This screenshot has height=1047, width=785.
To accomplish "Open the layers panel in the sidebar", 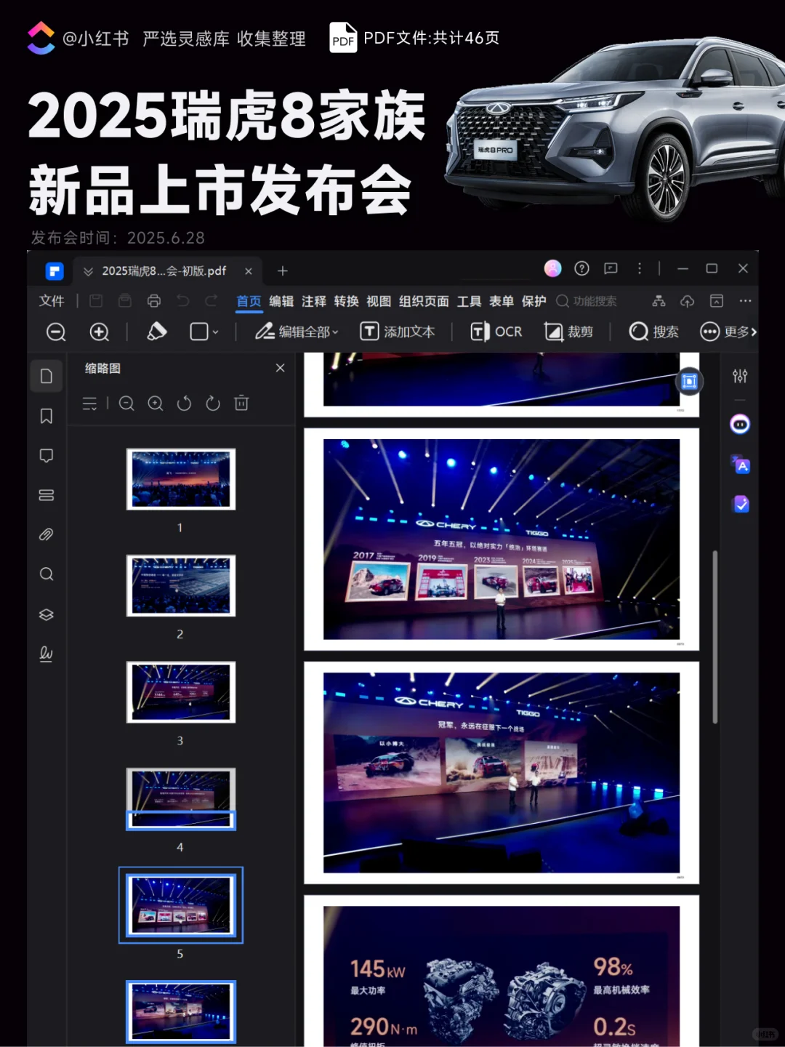I will (x=47, y=614).
